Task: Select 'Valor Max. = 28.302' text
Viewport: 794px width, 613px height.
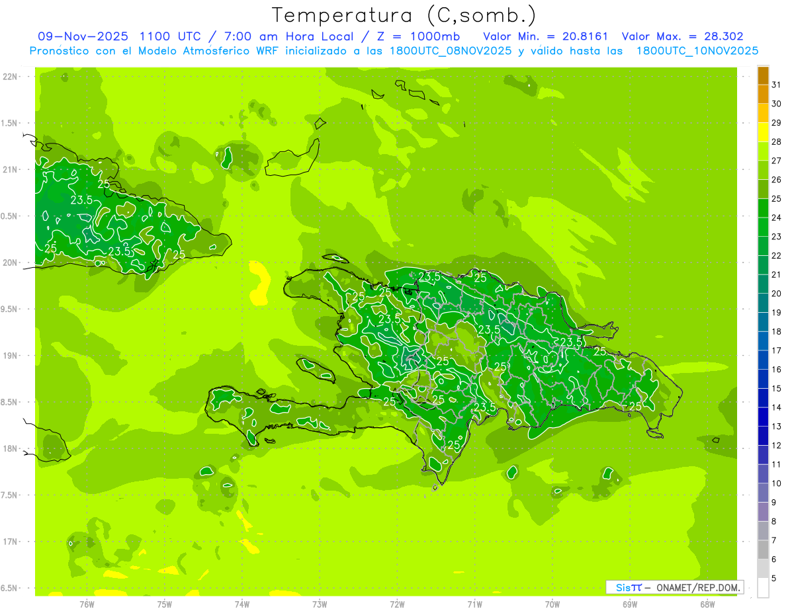Action: coord(682,36)
